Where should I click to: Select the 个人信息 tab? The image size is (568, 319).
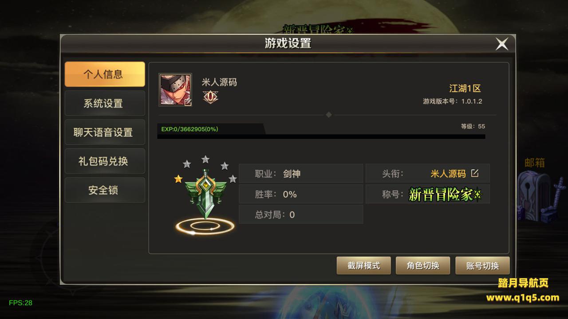(105, 74)
